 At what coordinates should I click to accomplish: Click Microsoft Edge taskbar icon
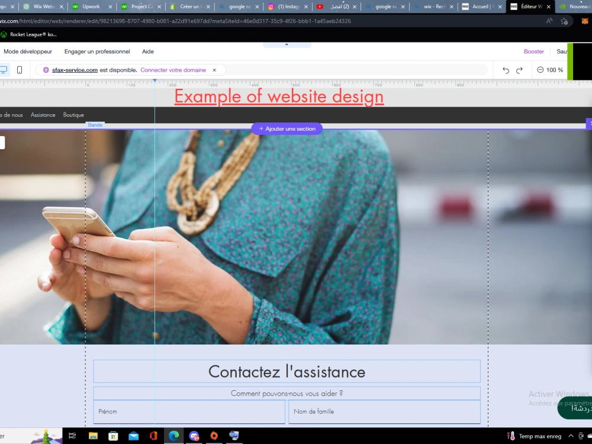[173, 436]
